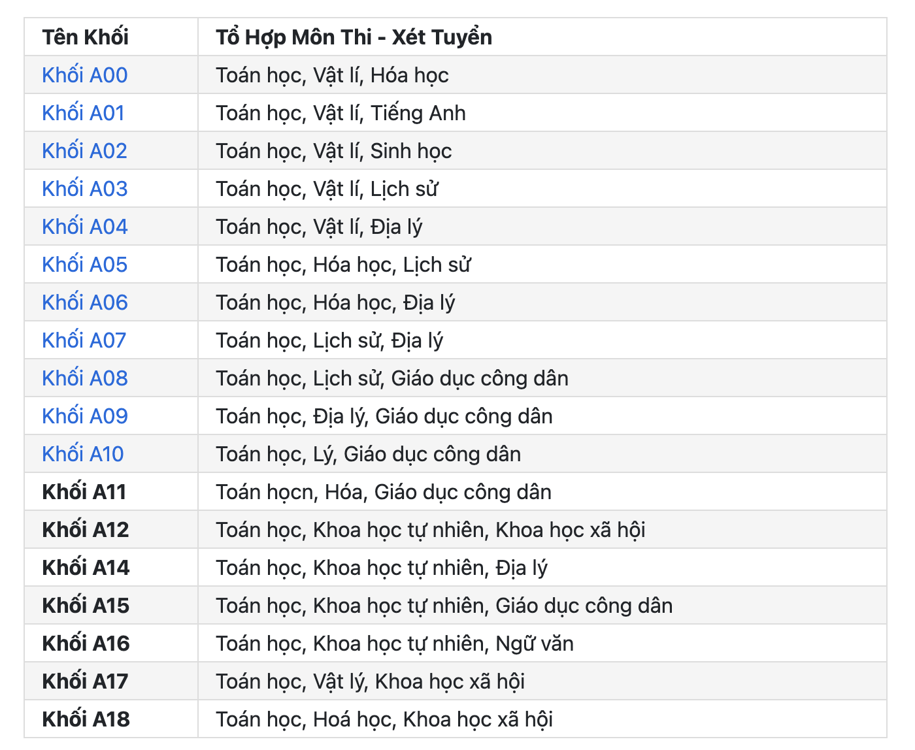Click the Khối A15 row label
Viewport: 915px width, 750px height.
pyautogui.click(x=86, y=606)
